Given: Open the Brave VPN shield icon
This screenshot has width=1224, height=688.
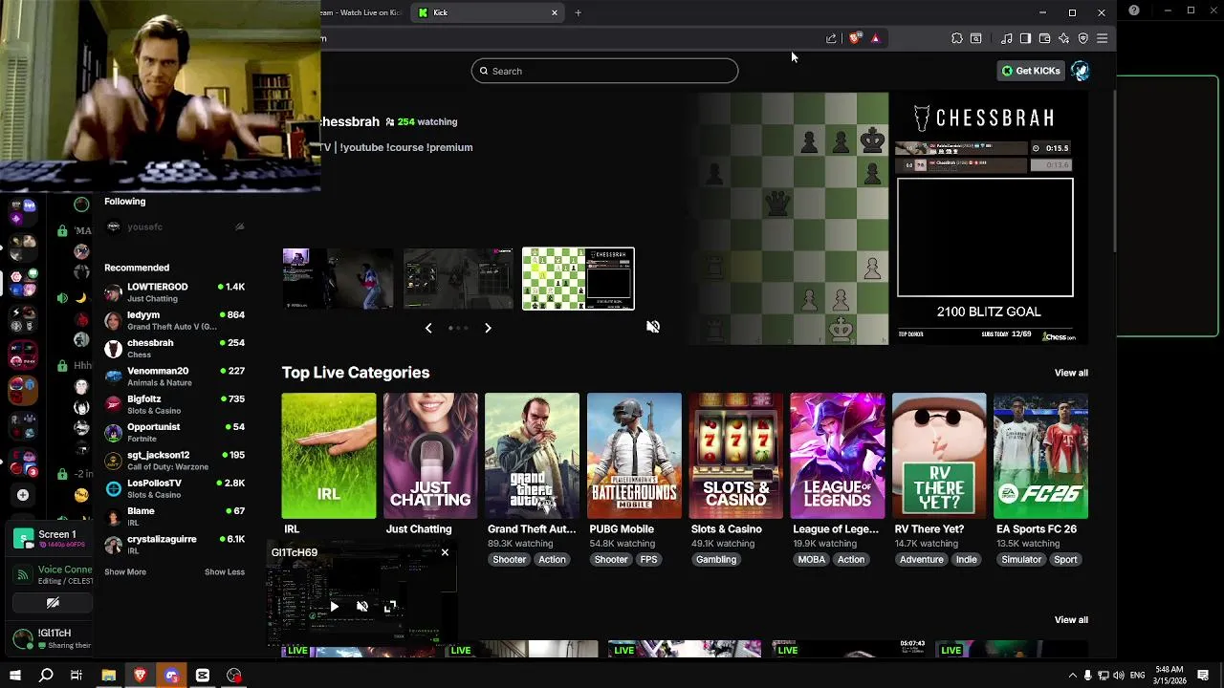Looking at the screenshot, I should (1083, 38).
